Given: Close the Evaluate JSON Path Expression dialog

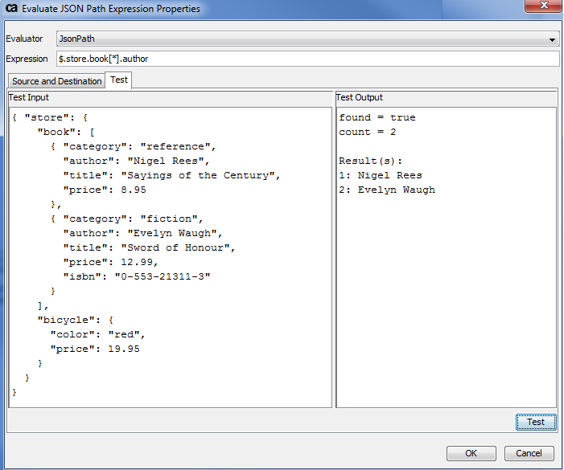Looking at the screenshot, I should (x=543, y=7).
